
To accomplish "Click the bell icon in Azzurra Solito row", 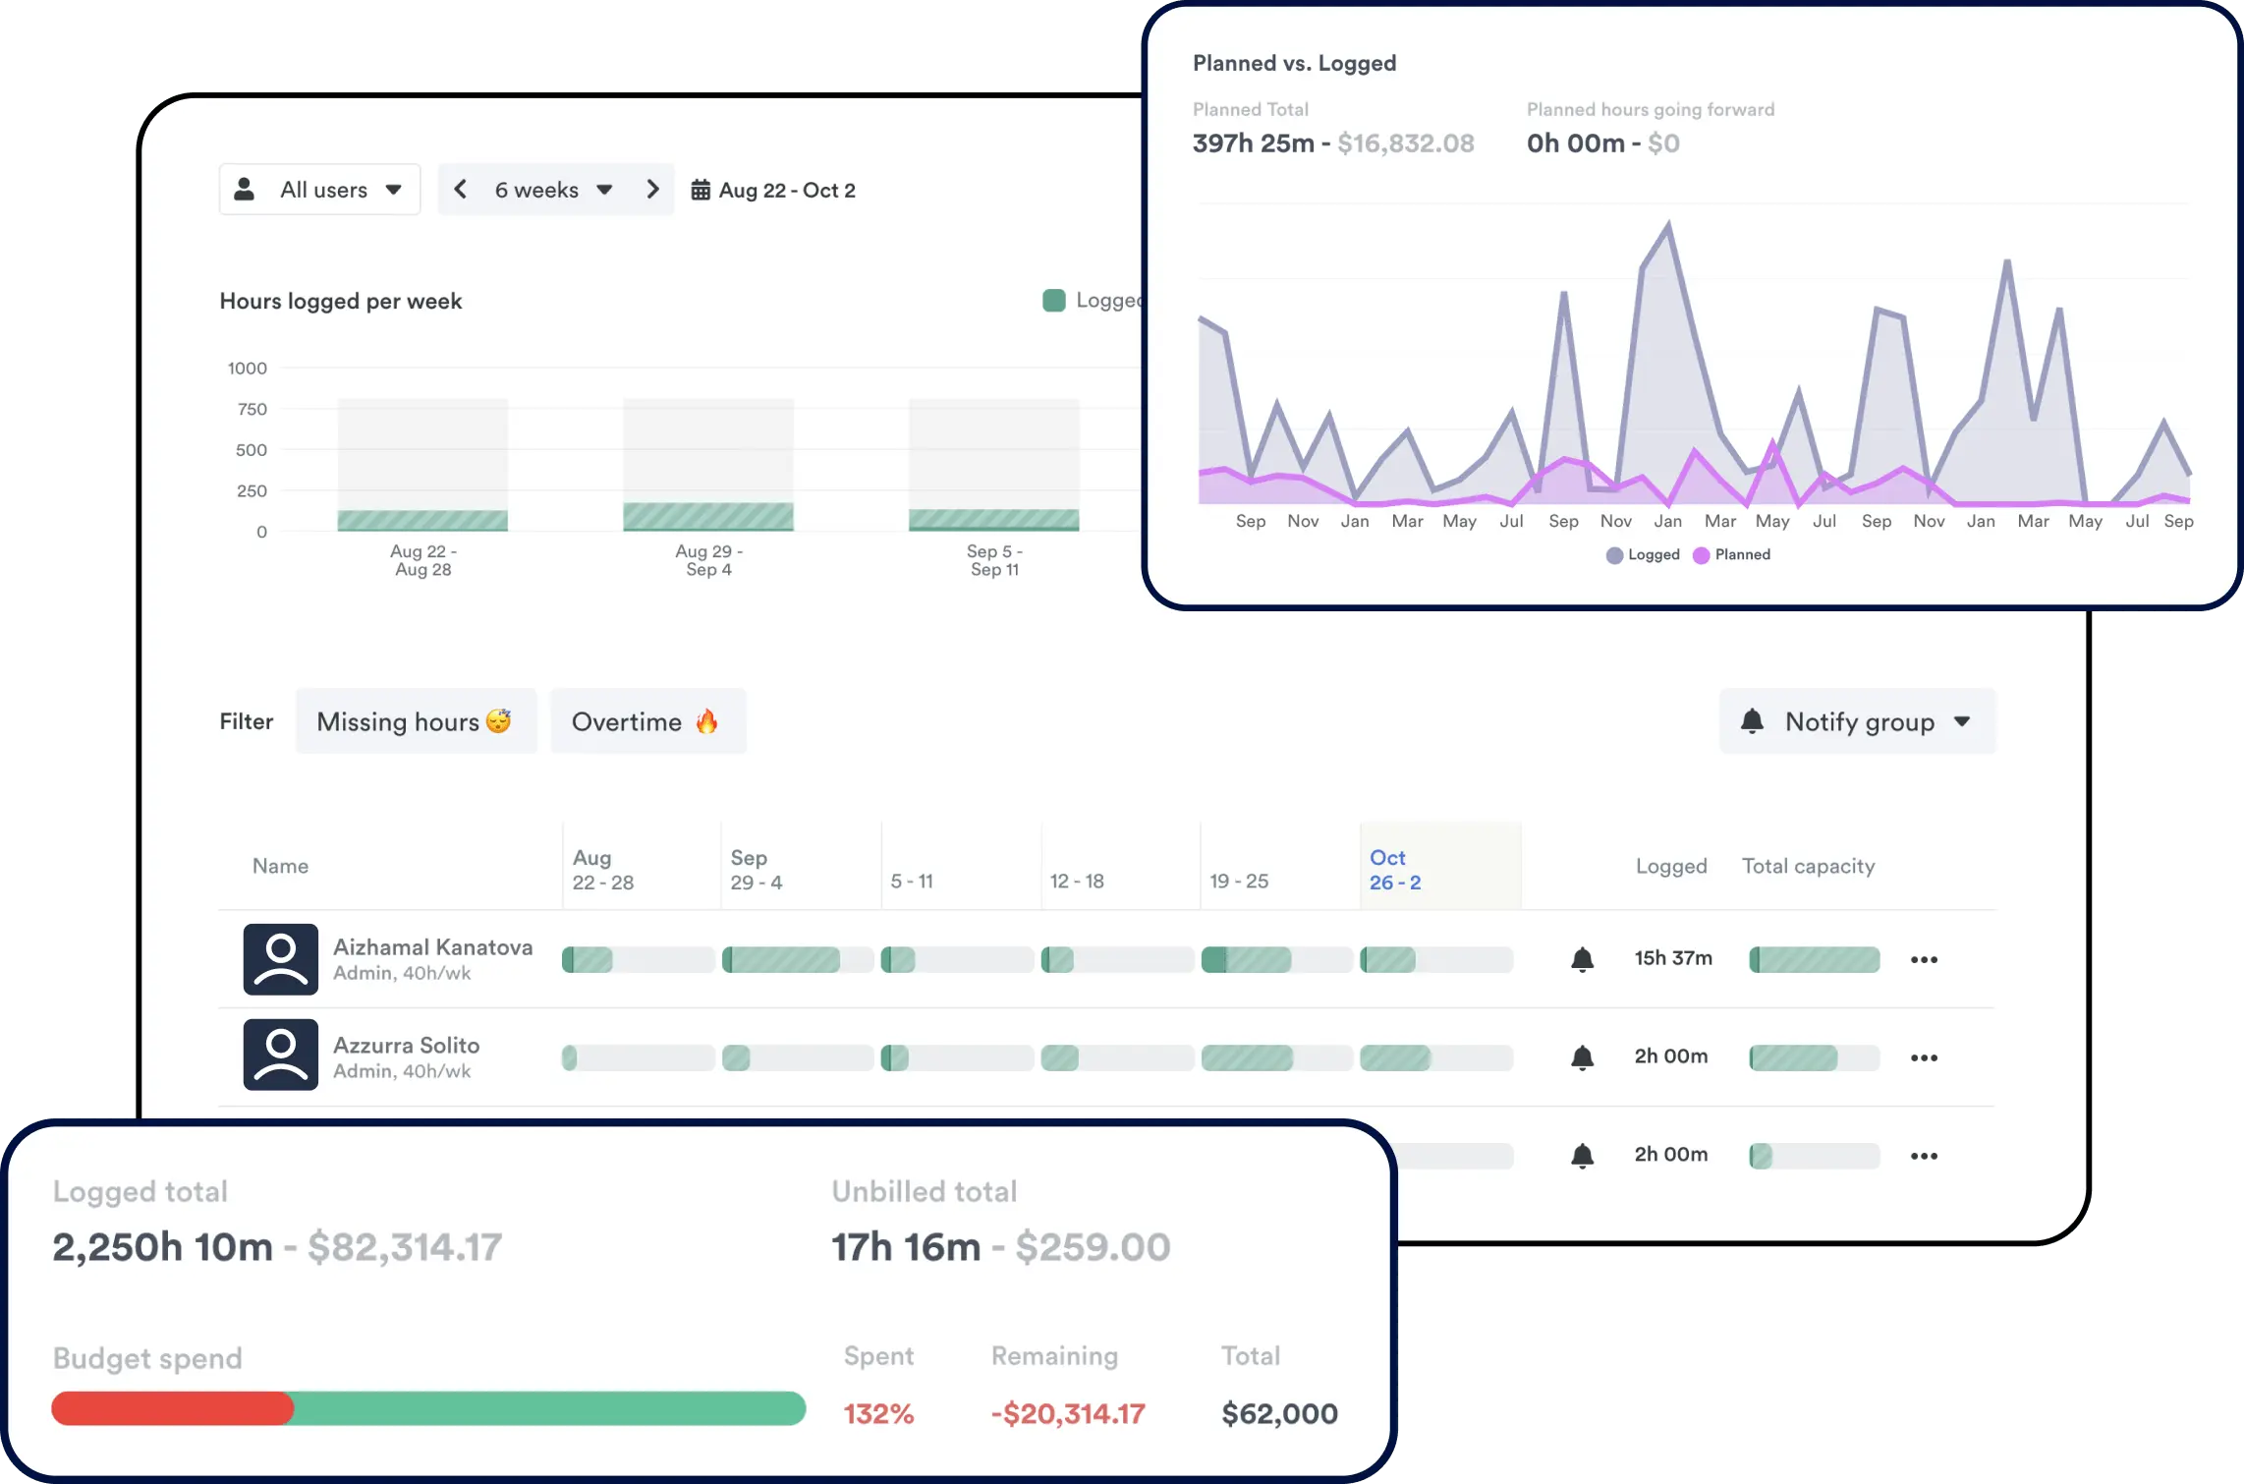I will point(1582,1057).
